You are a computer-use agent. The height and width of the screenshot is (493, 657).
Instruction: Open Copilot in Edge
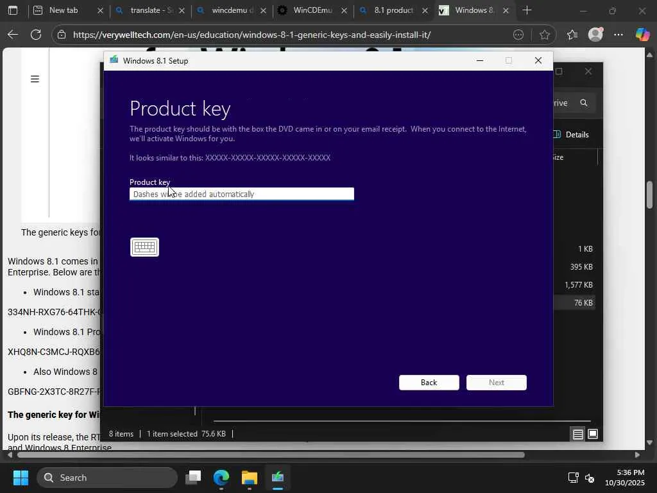(x=642, y=35)
